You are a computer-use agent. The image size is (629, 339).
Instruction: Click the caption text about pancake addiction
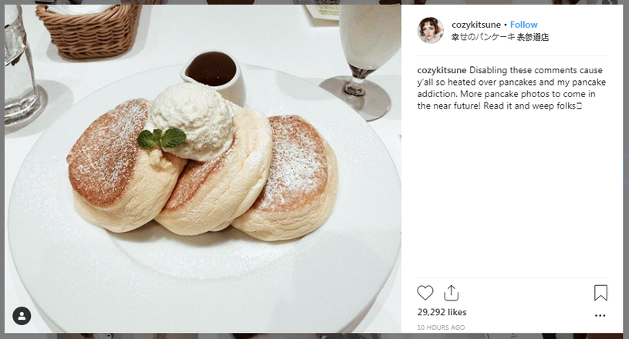tap(512, 88)
